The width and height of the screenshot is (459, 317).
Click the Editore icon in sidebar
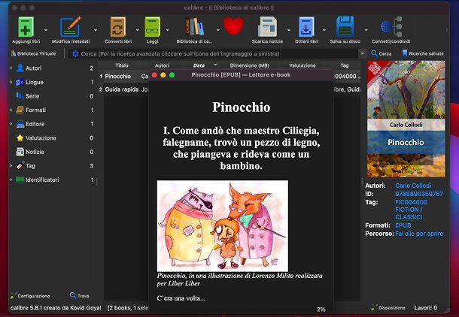point(20,124)
